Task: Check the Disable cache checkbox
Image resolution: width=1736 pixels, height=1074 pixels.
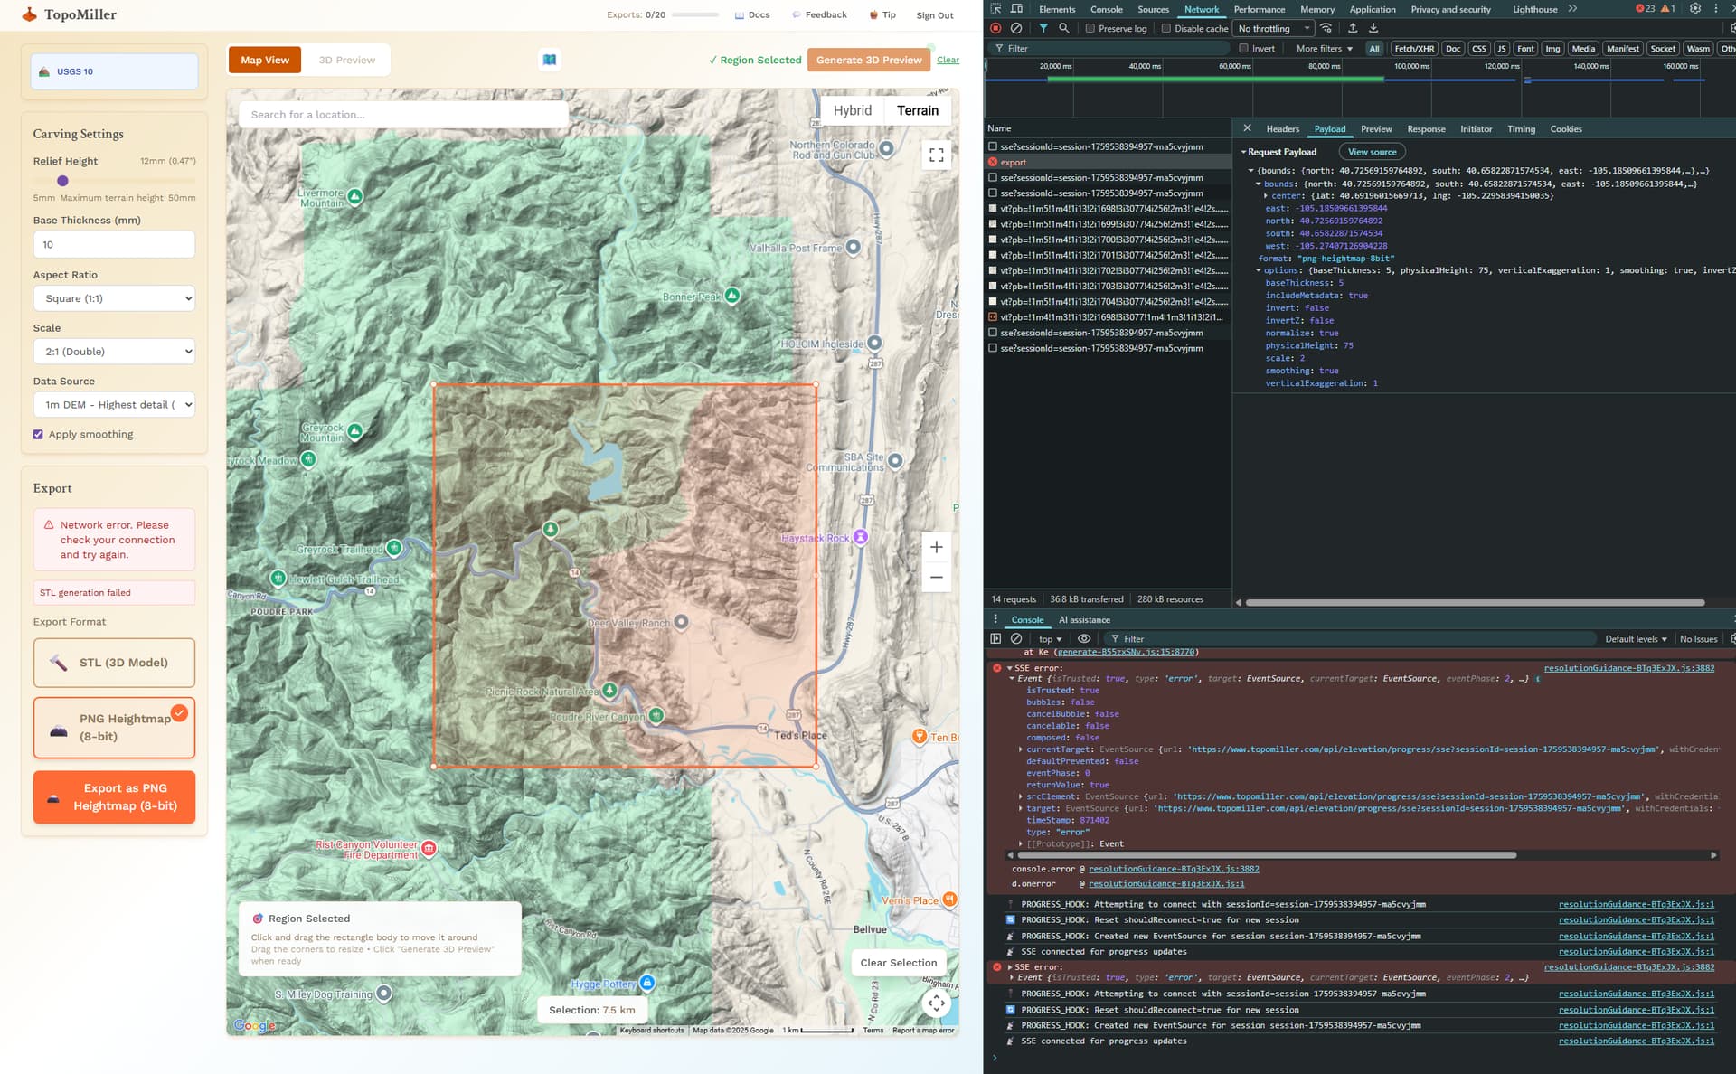Action: (x=1165, y=29)
